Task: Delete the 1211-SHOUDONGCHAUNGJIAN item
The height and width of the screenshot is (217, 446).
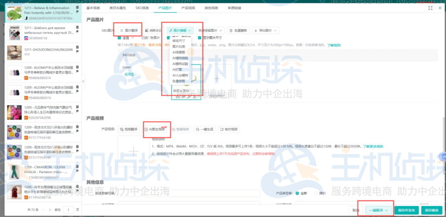Action: coord(78,47)
